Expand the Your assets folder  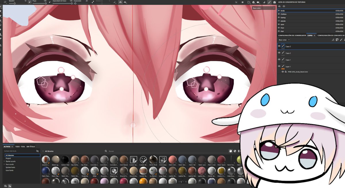(4, 164)
